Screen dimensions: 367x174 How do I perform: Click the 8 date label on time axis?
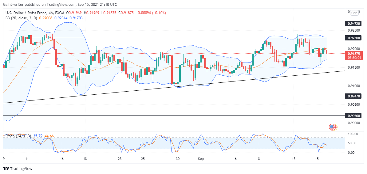coord(259,159)
